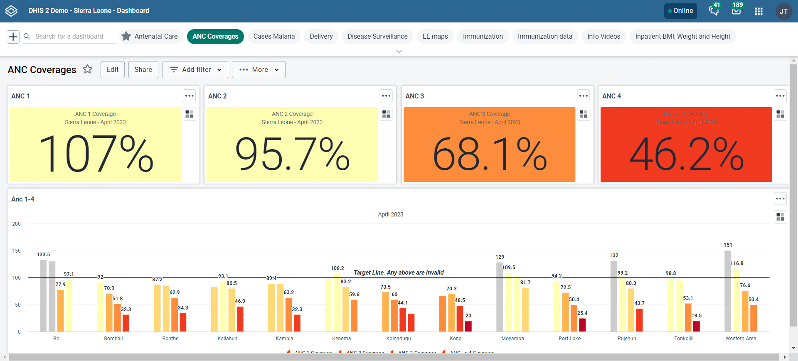Select the Immunization dashboard tab
The height and width of the screenshot is (361, 798).
pyautogui.click(x=483, y=37)
